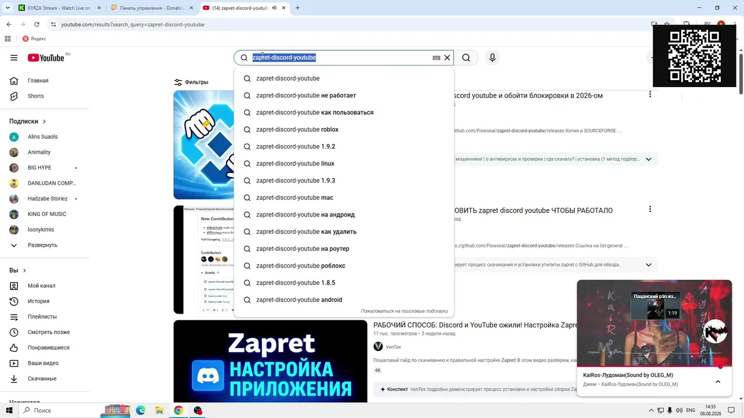The width and height of the screenshot is (744, 418).
Task: Select suggestion 'zapret-discord-youtube как удалить'
Action: tap(344, 232)
